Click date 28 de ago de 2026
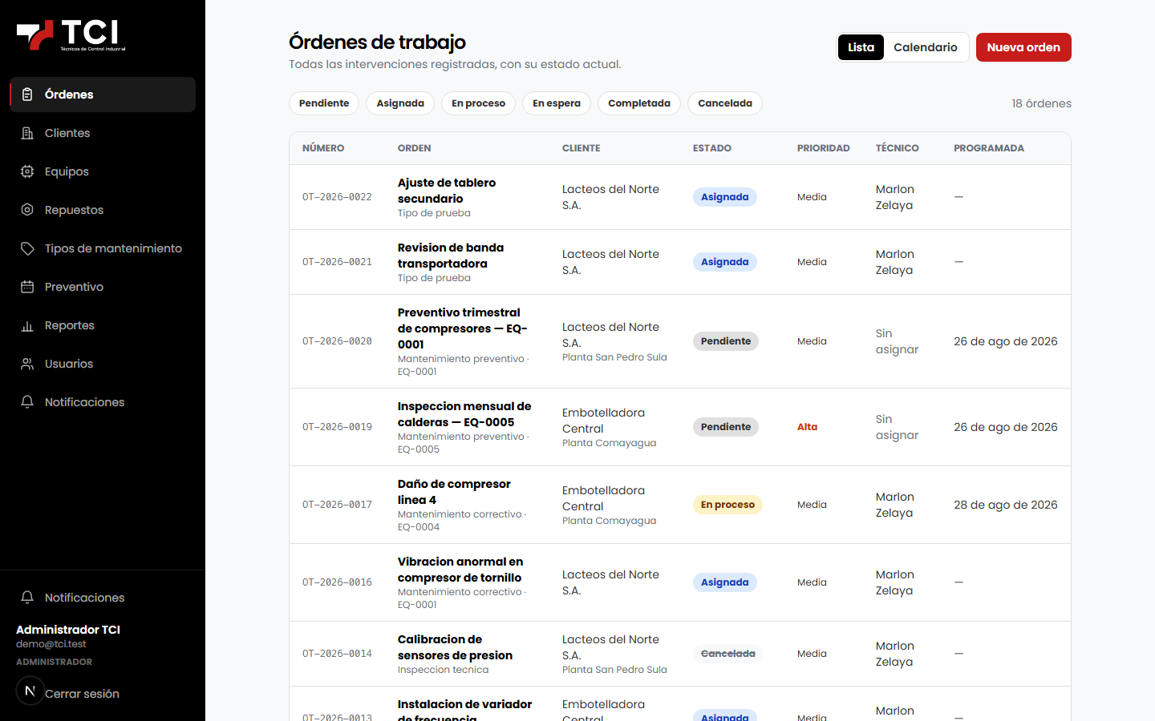 [x=1006, y=505]
